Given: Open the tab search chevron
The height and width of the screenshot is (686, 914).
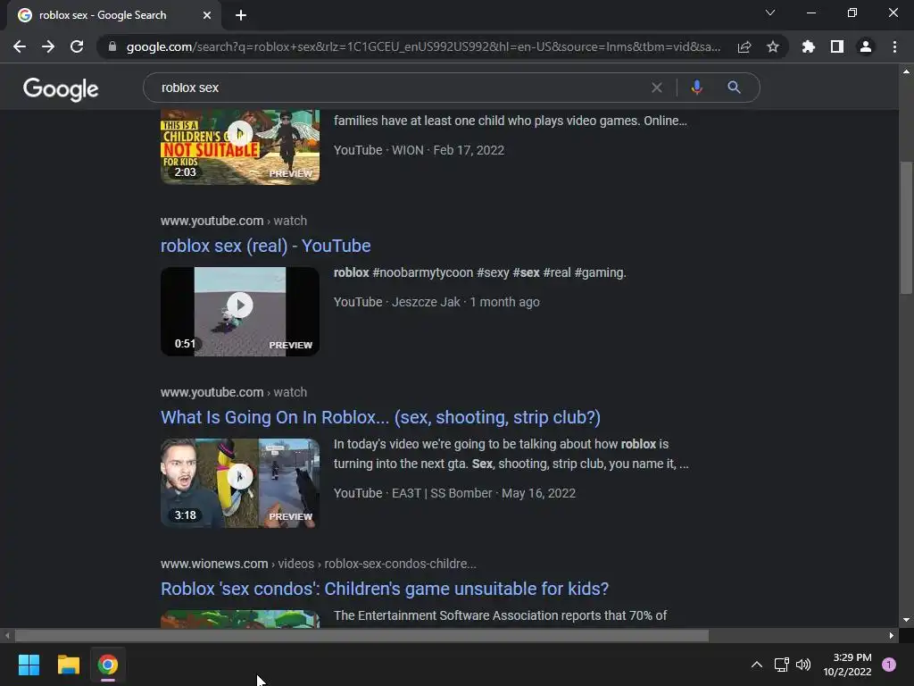Looking at the screenshot, I should 770,13.
